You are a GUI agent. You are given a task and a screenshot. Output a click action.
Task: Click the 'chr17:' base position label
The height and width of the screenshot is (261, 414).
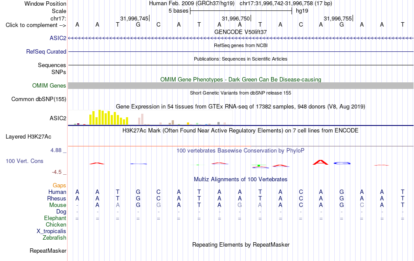point(58,18)
